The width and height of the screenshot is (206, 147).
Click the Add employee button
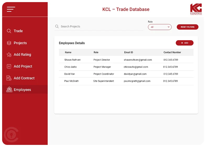tap(185, 43)
